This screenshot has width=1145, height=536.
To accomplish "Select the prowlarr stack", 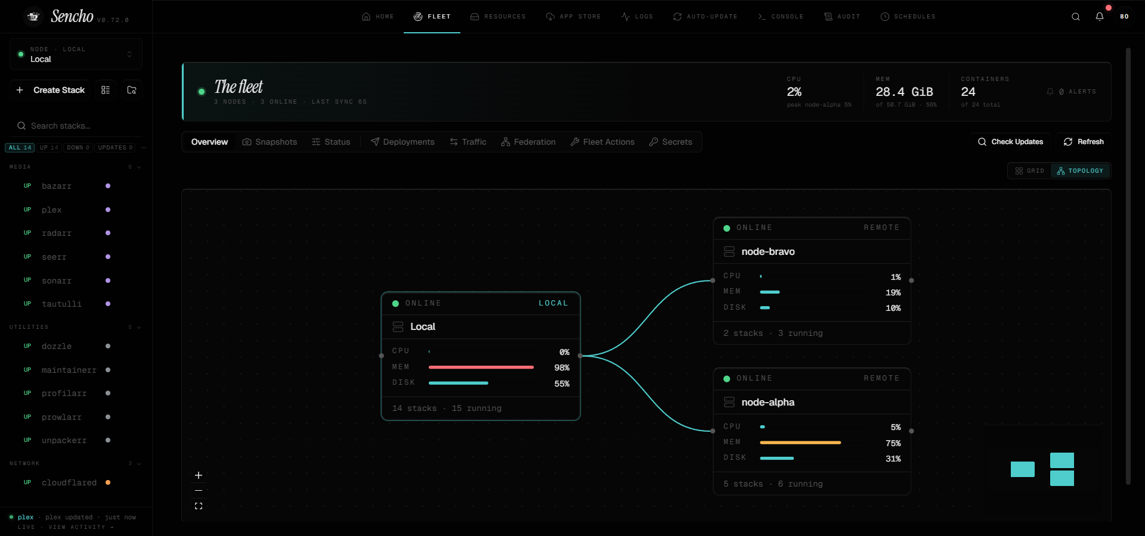I will click(x=76, y=417).
